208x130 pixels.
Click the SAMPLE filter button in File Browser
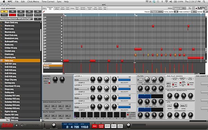[29, 15]
